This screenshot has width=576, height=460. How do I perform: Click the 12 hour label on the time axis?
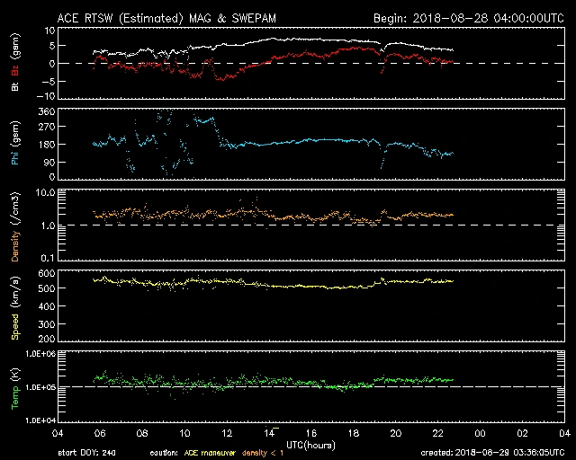click(227, 433)
